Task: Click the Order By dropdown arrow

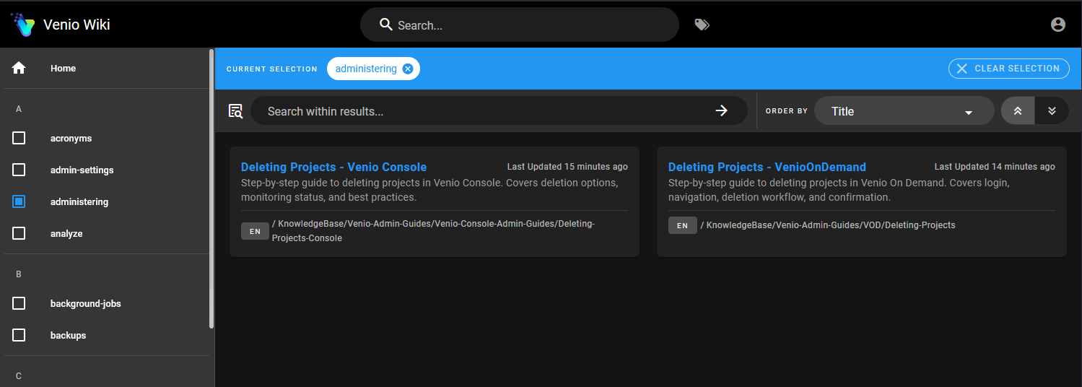Action: coord(969,112)
